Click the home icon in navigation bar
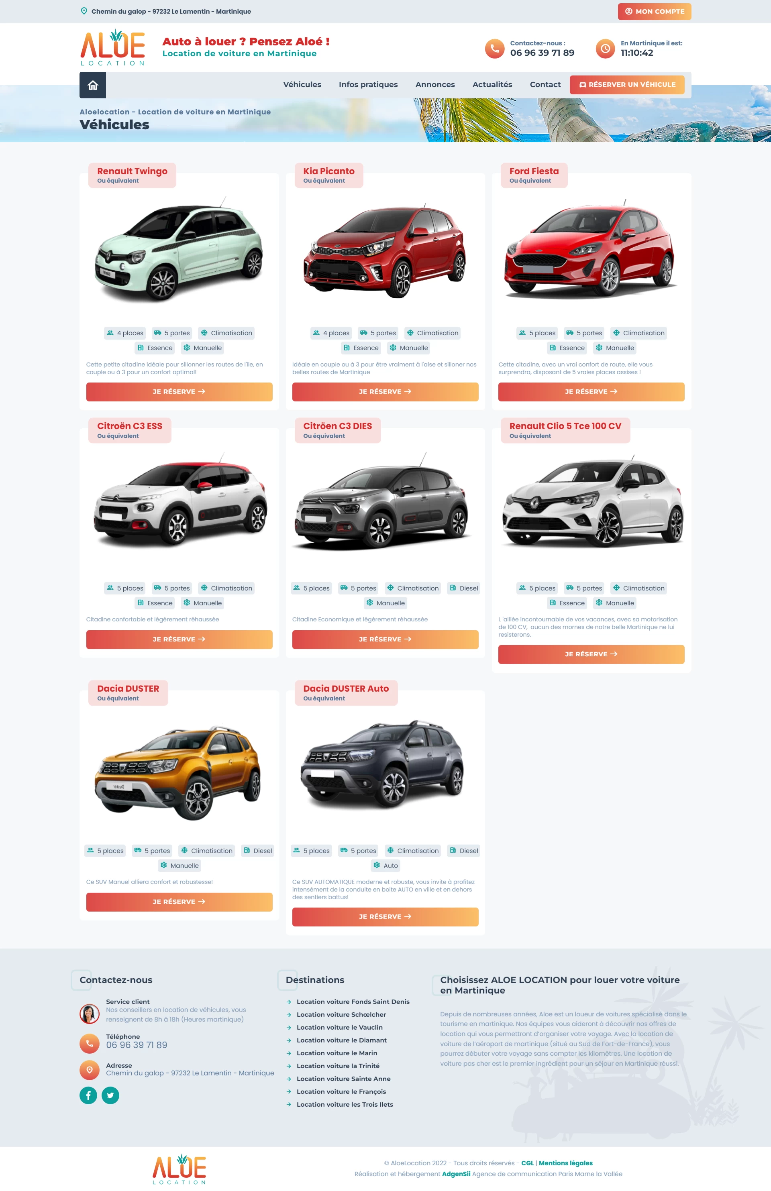 tap(93, 85)
